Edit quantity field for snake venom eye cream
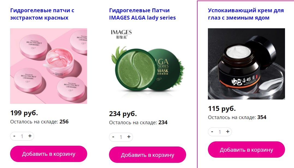The width and height of the screenshot is (294, 168). tap(220, 132)
